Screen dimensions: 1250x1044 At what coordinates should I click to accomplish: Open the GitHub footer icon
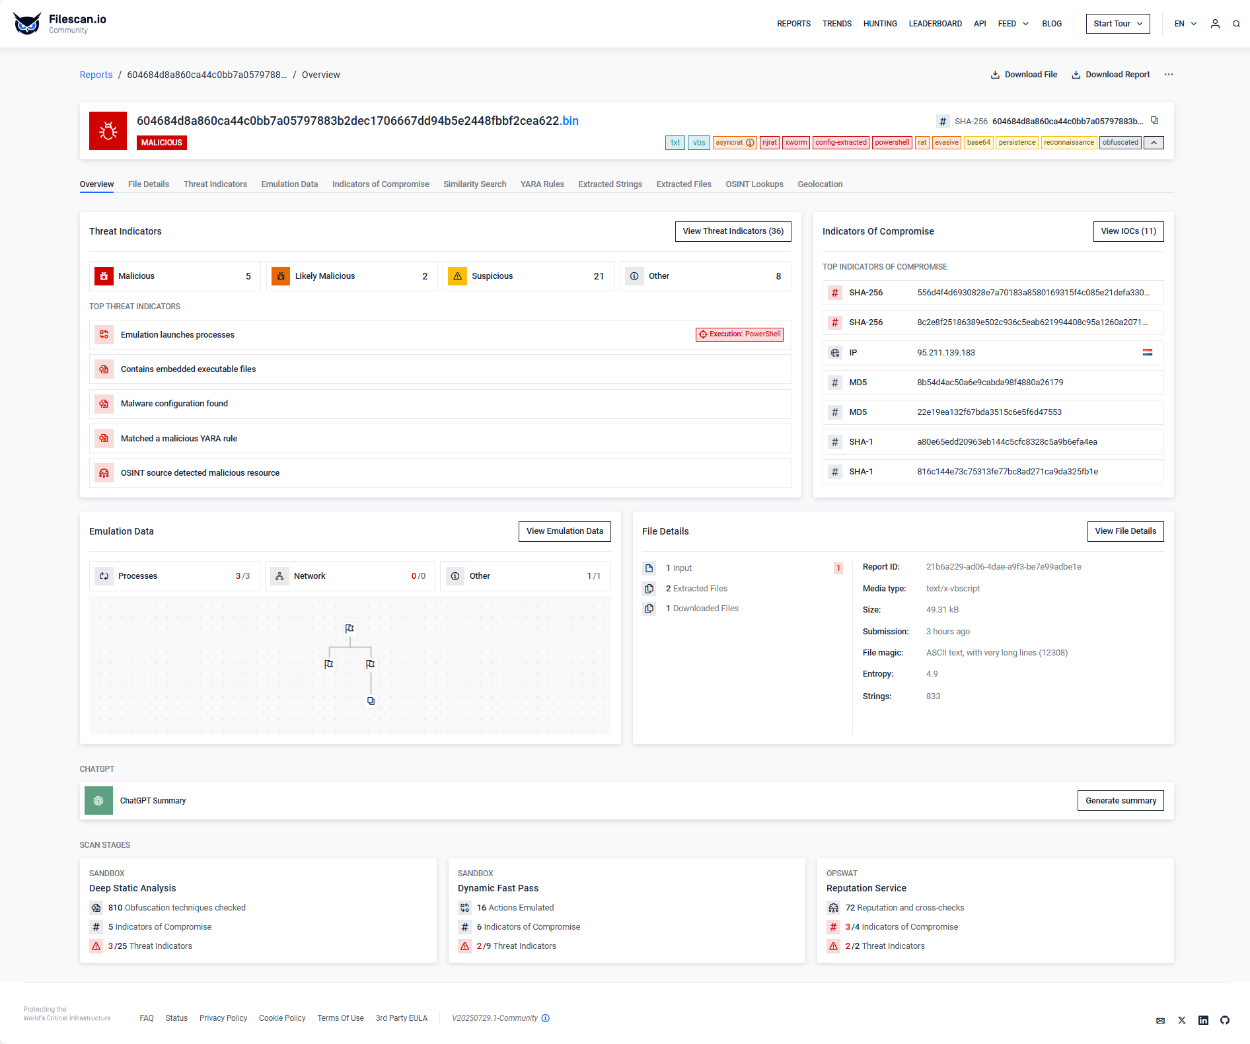pos(1225,1020)
